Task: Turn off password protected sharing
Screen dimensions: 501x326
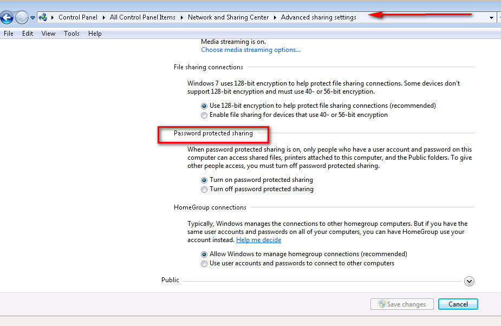Action: click(204, 189)
